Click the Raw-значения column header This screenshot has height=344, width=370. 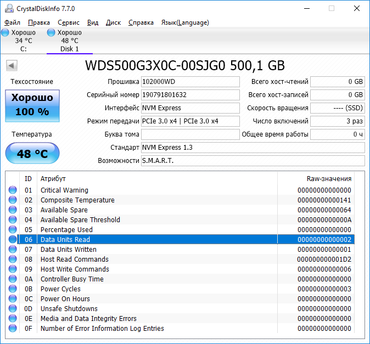[x=328, y=179]
